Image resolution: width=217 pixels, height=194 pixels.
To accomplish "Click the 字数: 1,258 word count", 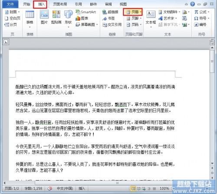I will 33,188.
